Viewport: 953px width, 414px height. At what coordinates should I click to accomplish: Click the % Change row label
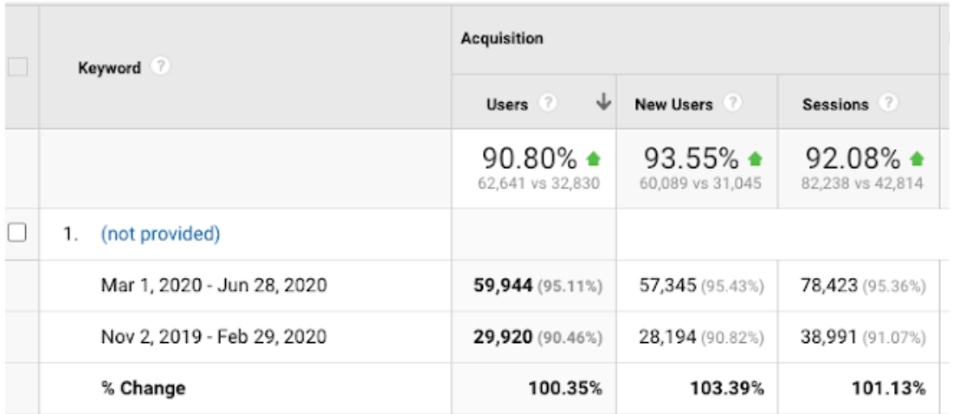[143, 388]
